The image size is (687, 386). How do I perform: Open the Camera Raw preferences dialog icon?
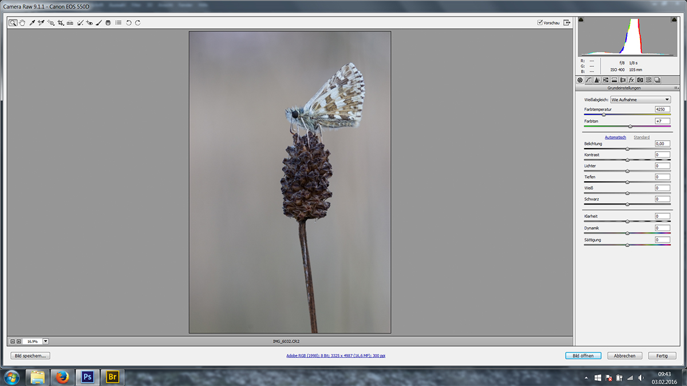[119, 23]
